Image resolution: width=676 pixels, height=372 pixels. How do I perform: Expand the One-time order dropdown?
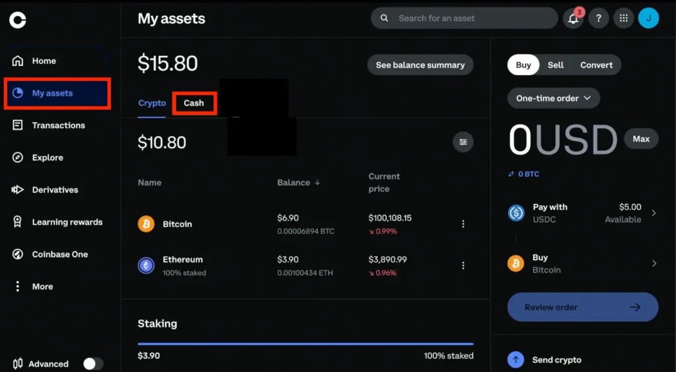(x=553, y=98)
